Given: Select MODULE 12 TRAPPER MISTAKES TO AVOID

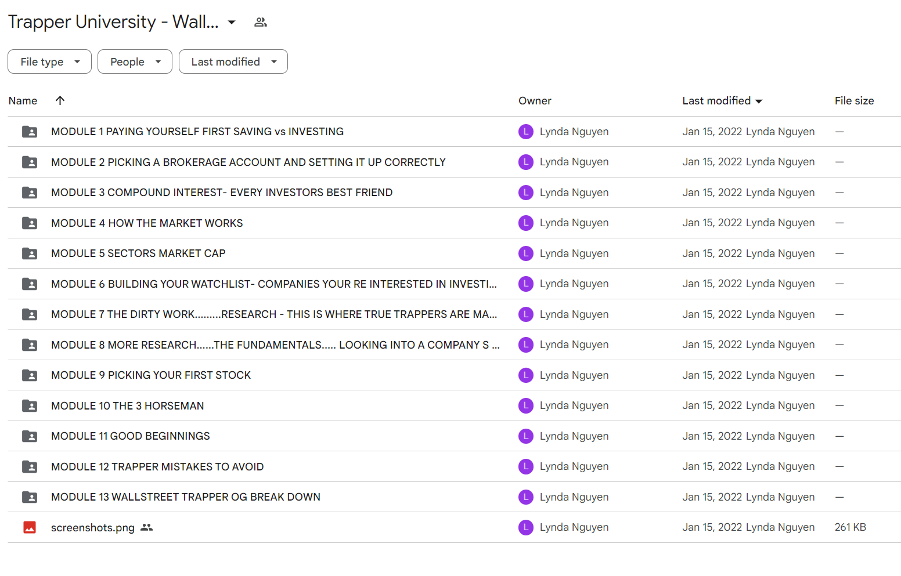Looking at the screenshot, I should (x=157, y=467).
